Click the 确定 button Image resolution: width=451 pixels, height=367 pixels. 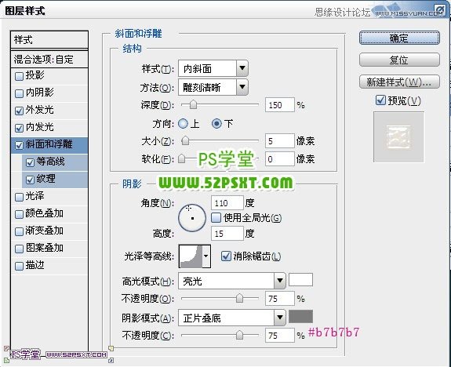tap(399, 38)
